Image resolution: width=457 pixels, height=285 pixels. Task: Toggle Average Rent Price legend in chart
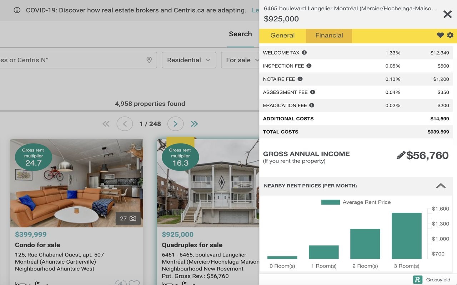[356, 202]
